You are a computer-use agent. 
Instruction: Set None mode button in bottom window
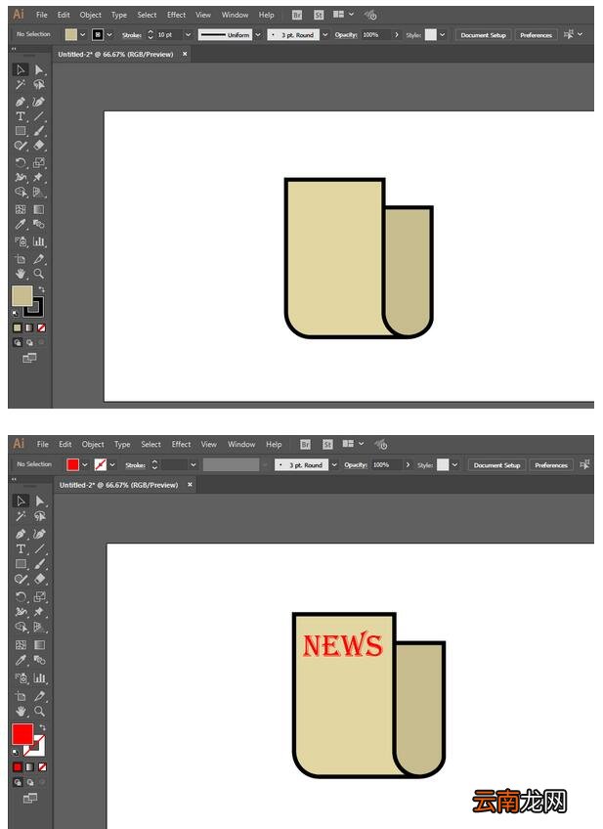(42, 766)
